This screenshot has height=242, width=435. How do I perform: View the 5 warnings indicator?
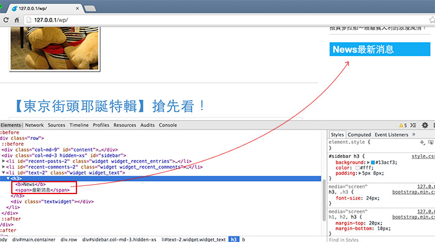[x=403, y=125]
